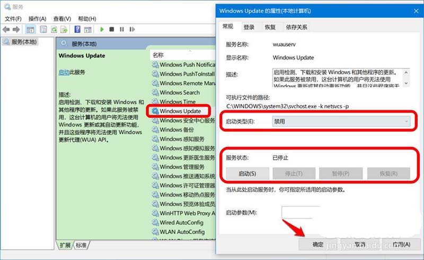Screen dimensions: 424x260
Task: Select the Windows Time service row
Action: 183,101
